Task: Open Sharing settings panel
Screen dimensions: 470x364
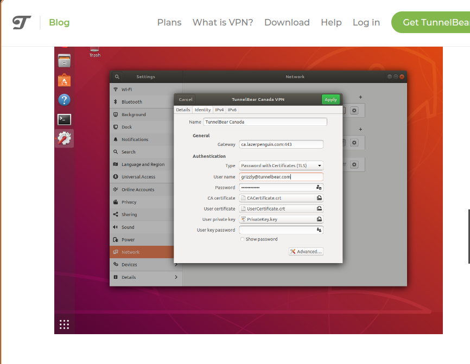Action: (x=142, y=214)
